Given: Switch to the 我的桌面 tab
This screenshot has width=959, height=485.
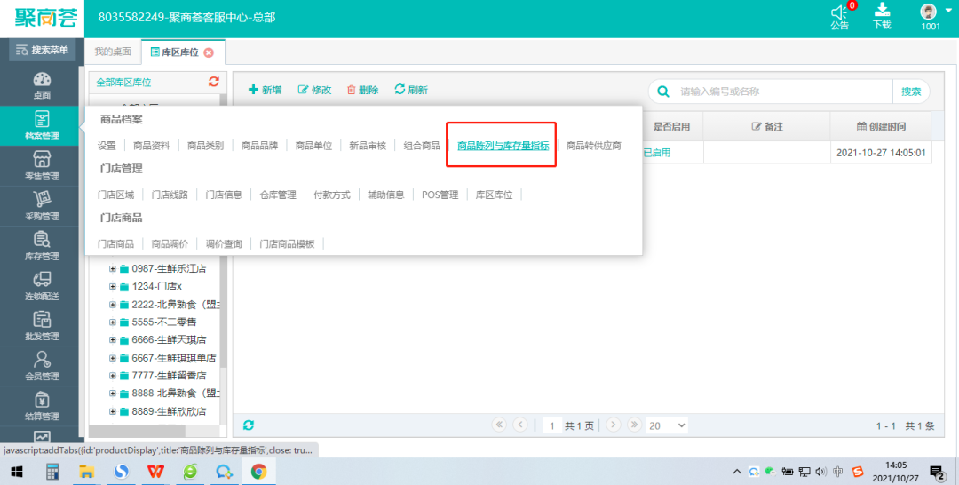Looking at the screenshot, I should pyautogui.click(x=113, y=52).
